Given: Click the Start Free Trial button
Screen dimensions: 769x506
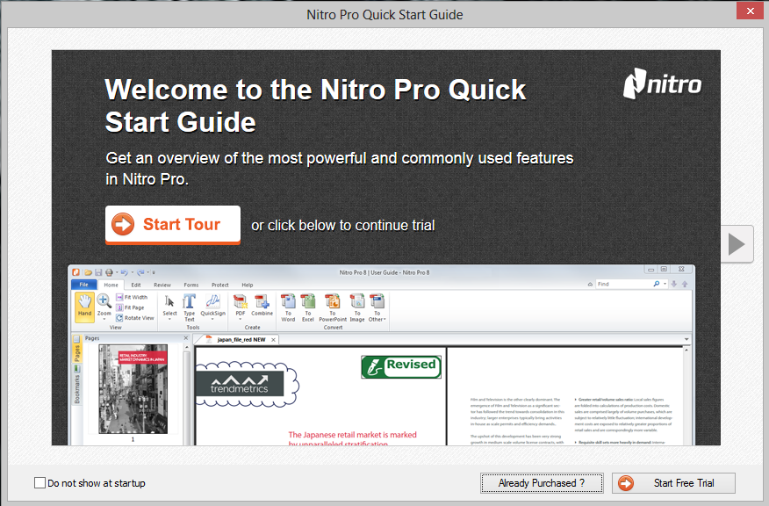Looking at the screenshot, I should (x=674, y=483).
